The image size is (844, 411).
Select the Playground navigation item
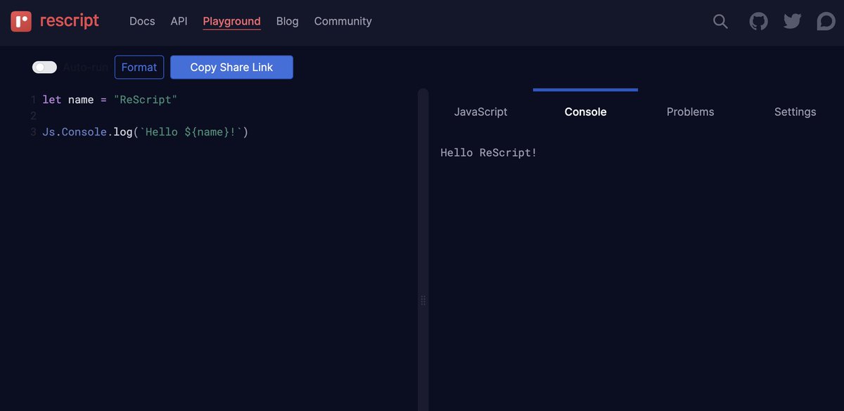point(231,22)
